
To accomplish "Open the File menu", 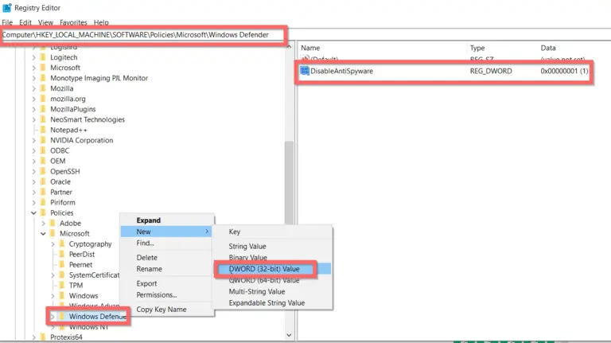I will tap(7, 22).
